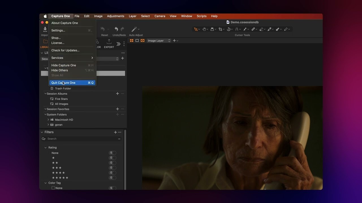This screenshot has width=362, height=203.
Task: Click the Auto Adjust magic wand
Action: tap(134, 29)
